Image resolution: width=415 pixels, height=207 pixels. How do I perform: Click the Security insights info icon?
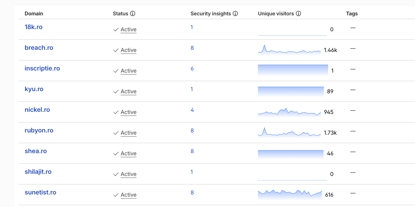coord(235,13)
